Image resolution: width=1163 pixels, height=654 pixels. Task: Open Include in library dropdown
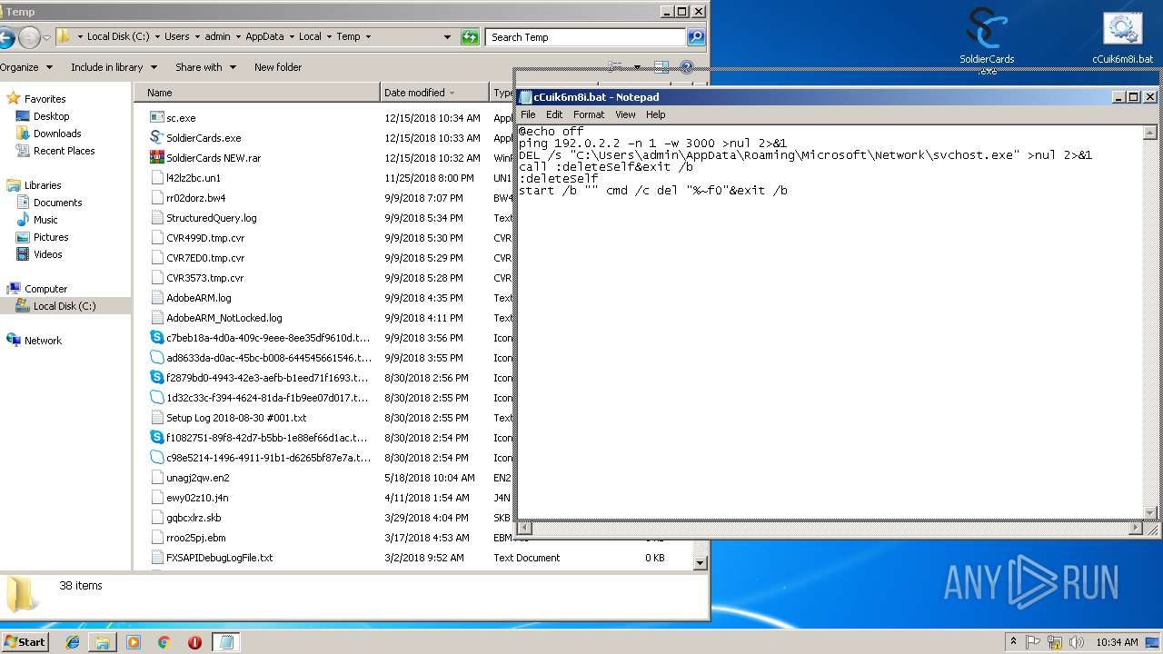[x=114, y=67]
